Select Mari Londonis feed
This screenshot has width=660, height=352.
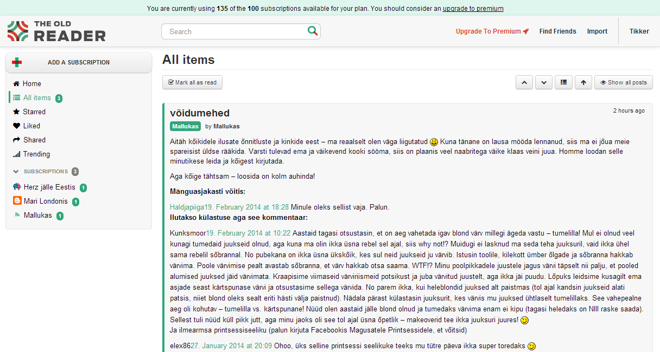tap(46, 201)
